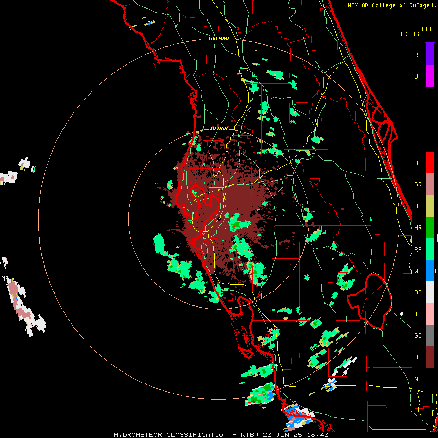Click the RF purple legend swatch
Viewport: 438px width, 438px height.
coord(430,55)
